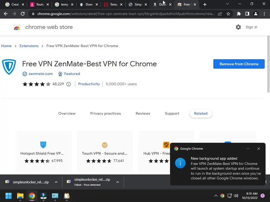
Task: Open the tab search dropdown arrow
Action: point(228,4)
